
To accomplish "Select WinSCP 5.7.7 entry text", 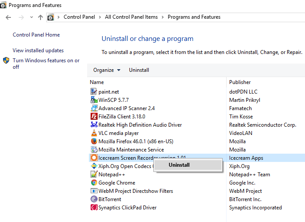I will pos(113,100).
